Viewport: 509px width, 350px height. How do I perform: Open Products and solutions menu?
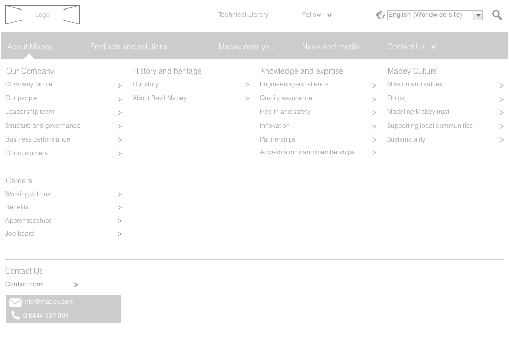pyautogui.click(x=129, y=47)
